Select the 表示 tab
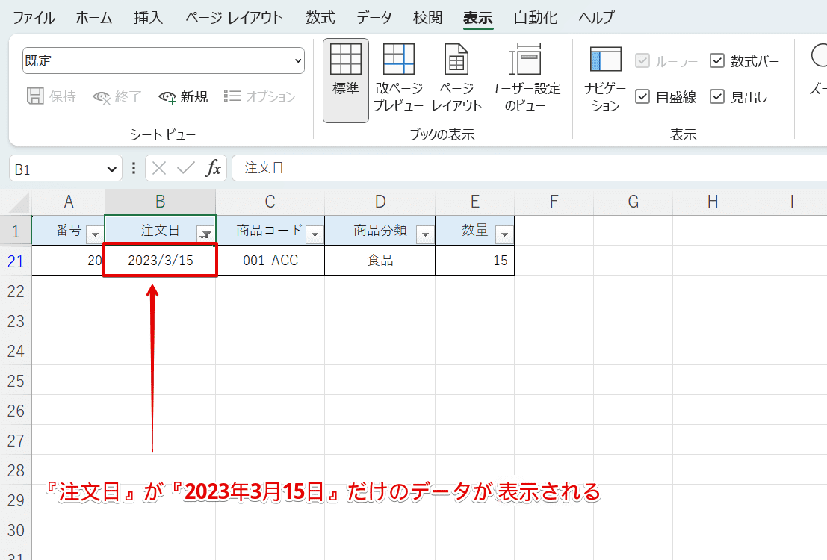This screenshot has height=560, width=827. 478,18
